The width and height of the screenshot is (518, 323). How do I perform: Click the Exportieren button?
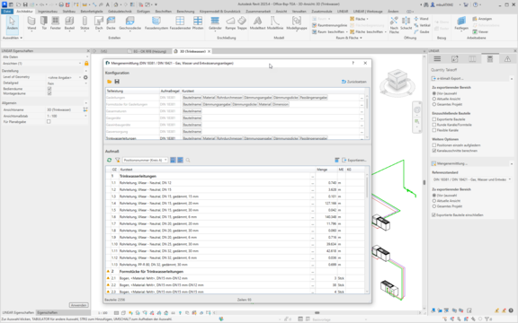(354, 161)
